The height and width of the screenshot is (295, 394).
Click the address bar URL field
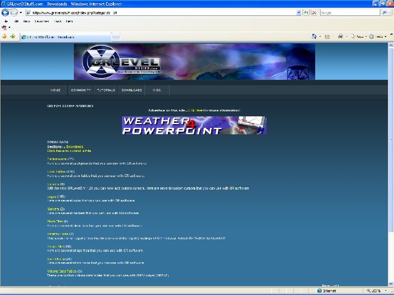(x=161, y=13)
